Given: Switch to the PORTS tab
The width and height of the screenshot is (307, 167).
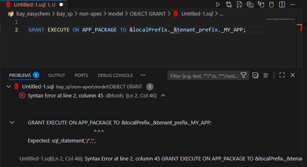Looking at the screenshot, I should coord(81,75).
